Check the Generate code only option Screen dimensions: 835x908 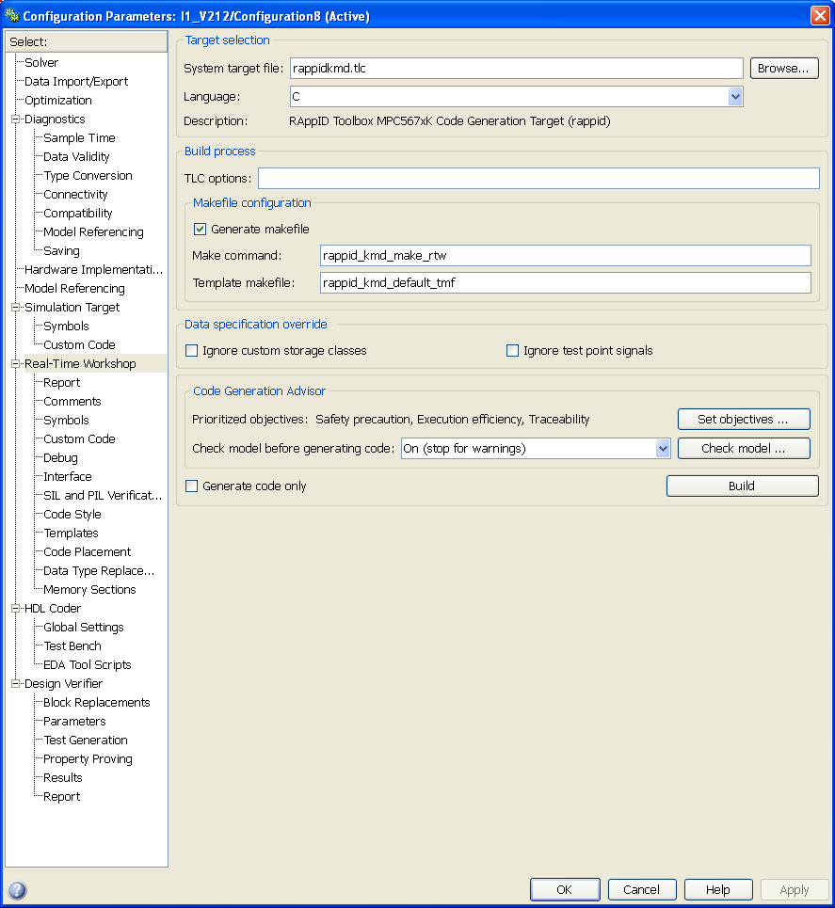click(x=191, y=486)
